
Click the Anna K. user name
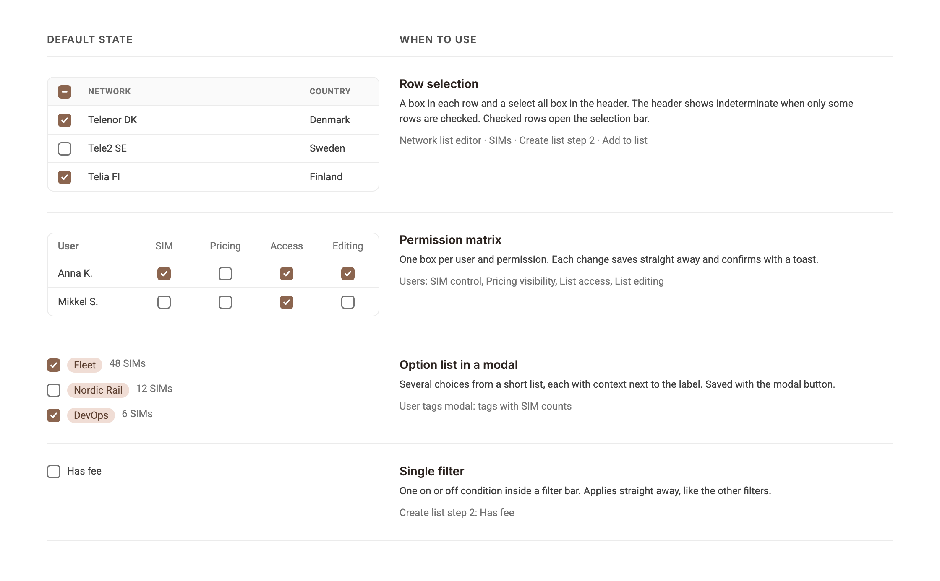click(75, 273)
